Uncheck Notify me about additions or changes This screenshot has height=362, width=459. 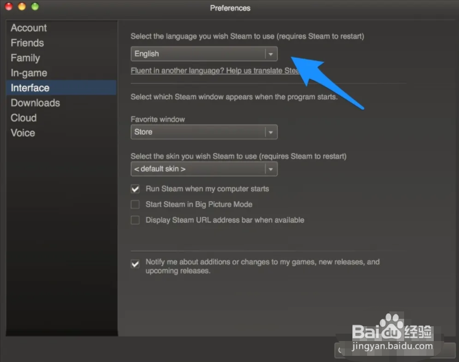pos(135,264)
